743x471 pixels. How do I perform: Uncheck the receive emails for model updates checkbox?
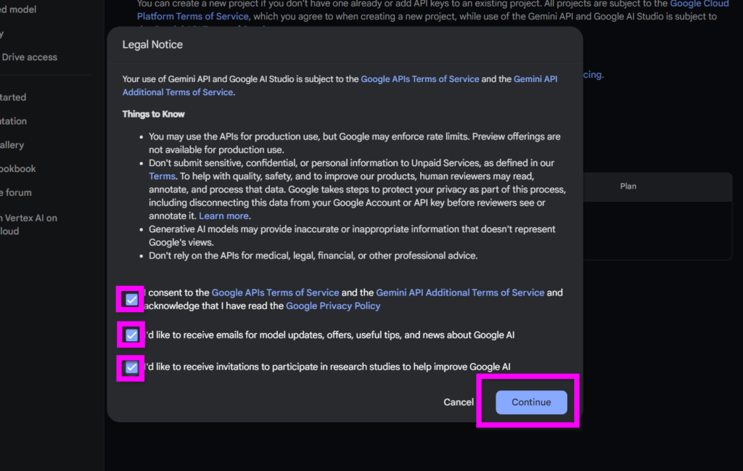[131, 335]
